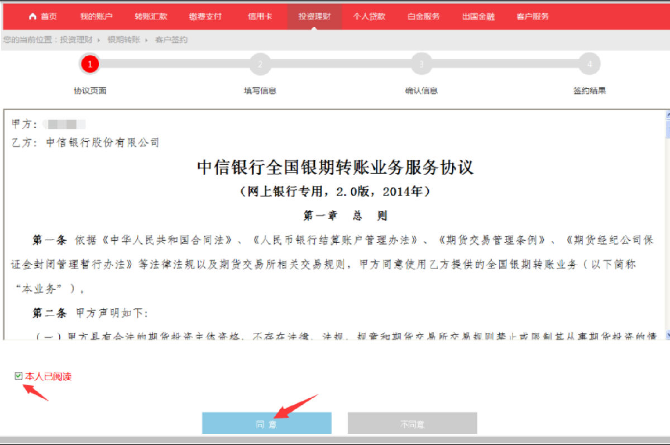Open the 我的账户 menu
The width and height of the screenshot is (670, 445).
click(96, 17)
